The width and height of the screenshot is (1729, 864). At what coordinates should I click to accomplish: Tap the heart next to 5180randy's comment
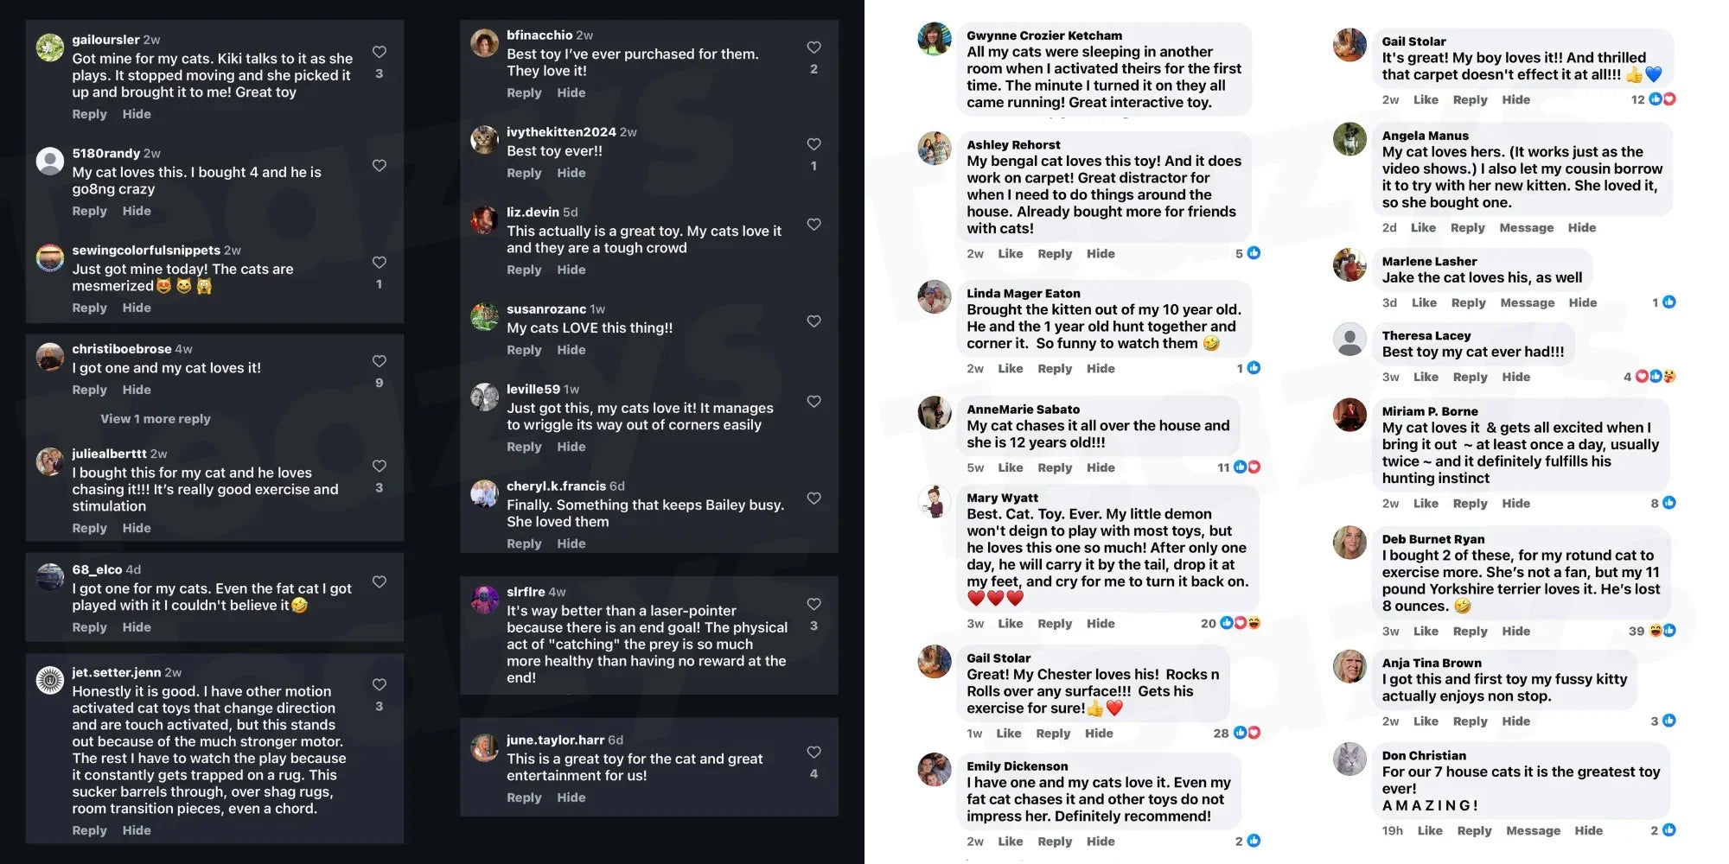[x=379, y=165]
